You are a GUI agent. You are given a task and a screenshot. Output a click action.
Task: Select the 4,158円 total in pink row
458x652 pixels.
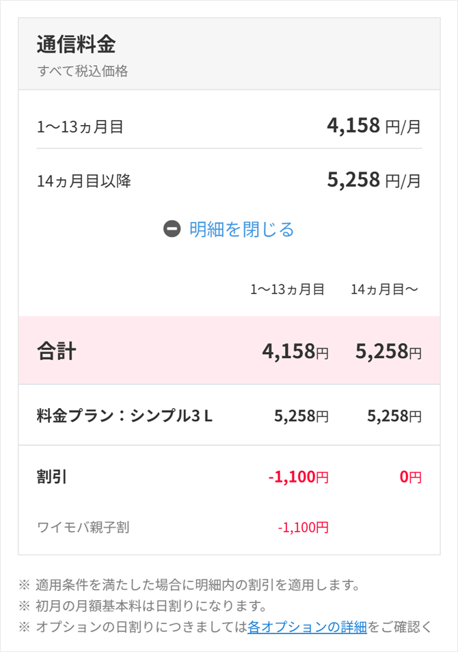295,351
